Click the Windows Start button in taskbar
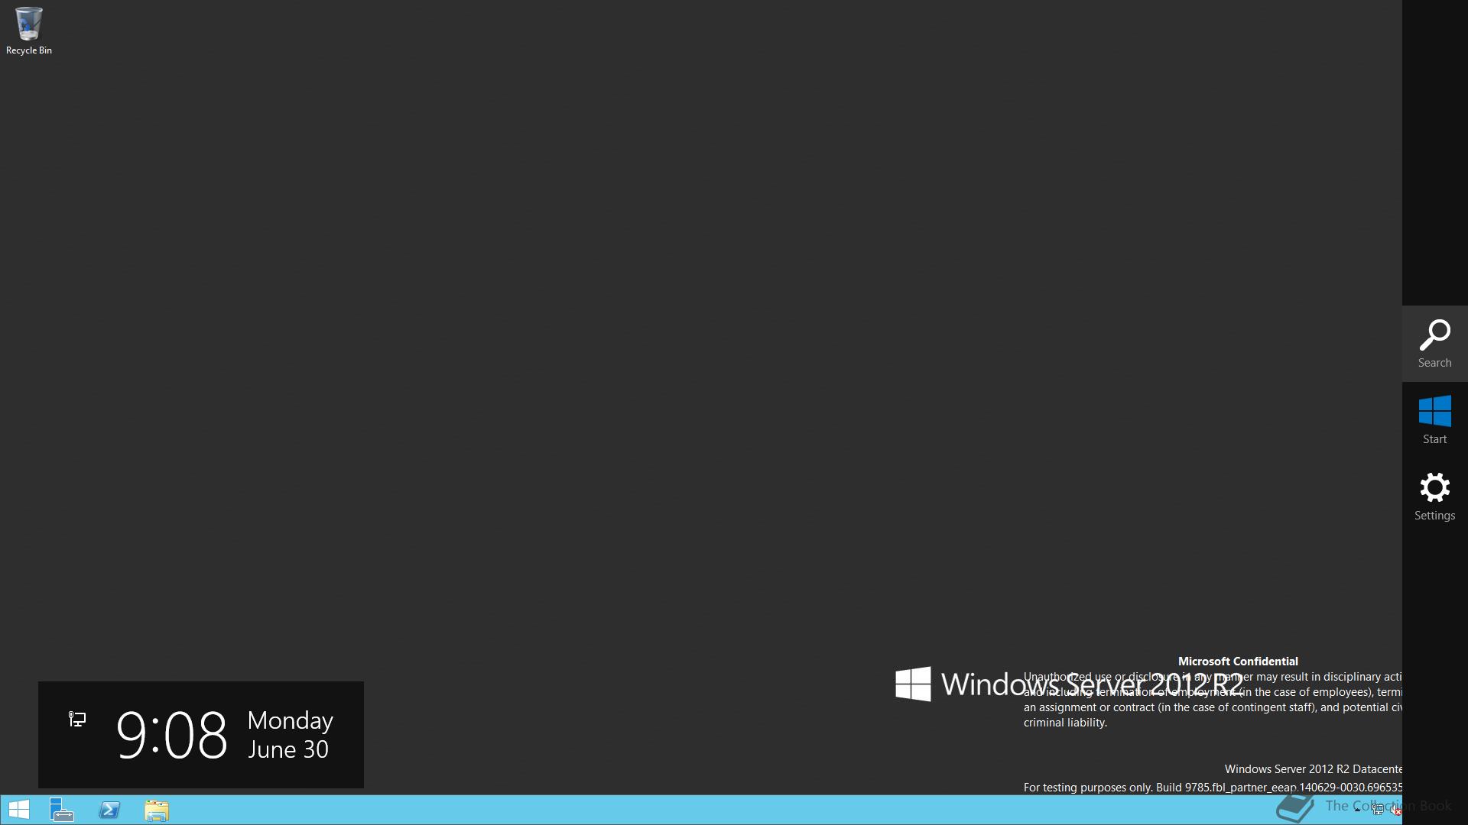1468x825 pixels. [18, 810]
